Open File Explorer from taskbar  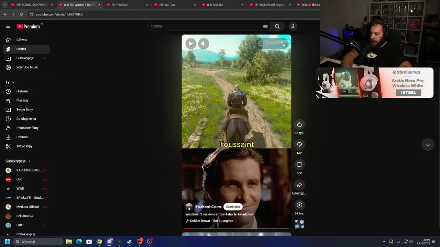(69, 242)
